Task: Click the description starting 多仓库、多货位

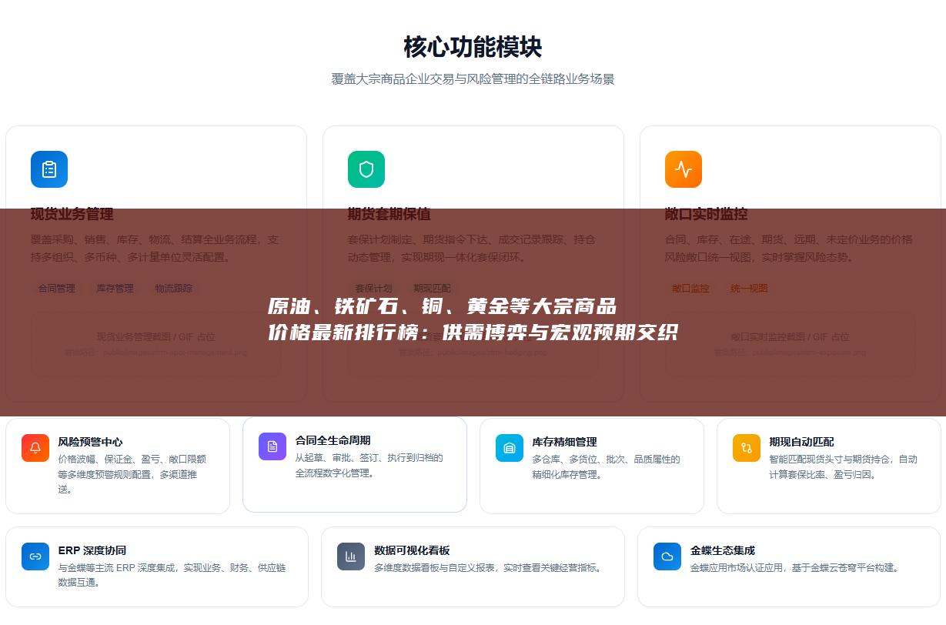Action: click(x=607, y=466)
